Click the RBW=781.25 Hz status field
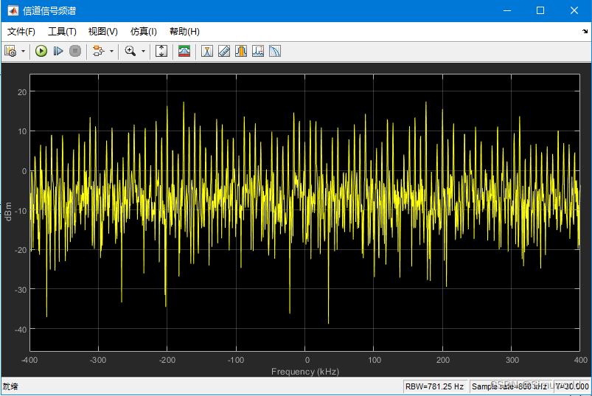Screen dimensions: 592x396 434,386
